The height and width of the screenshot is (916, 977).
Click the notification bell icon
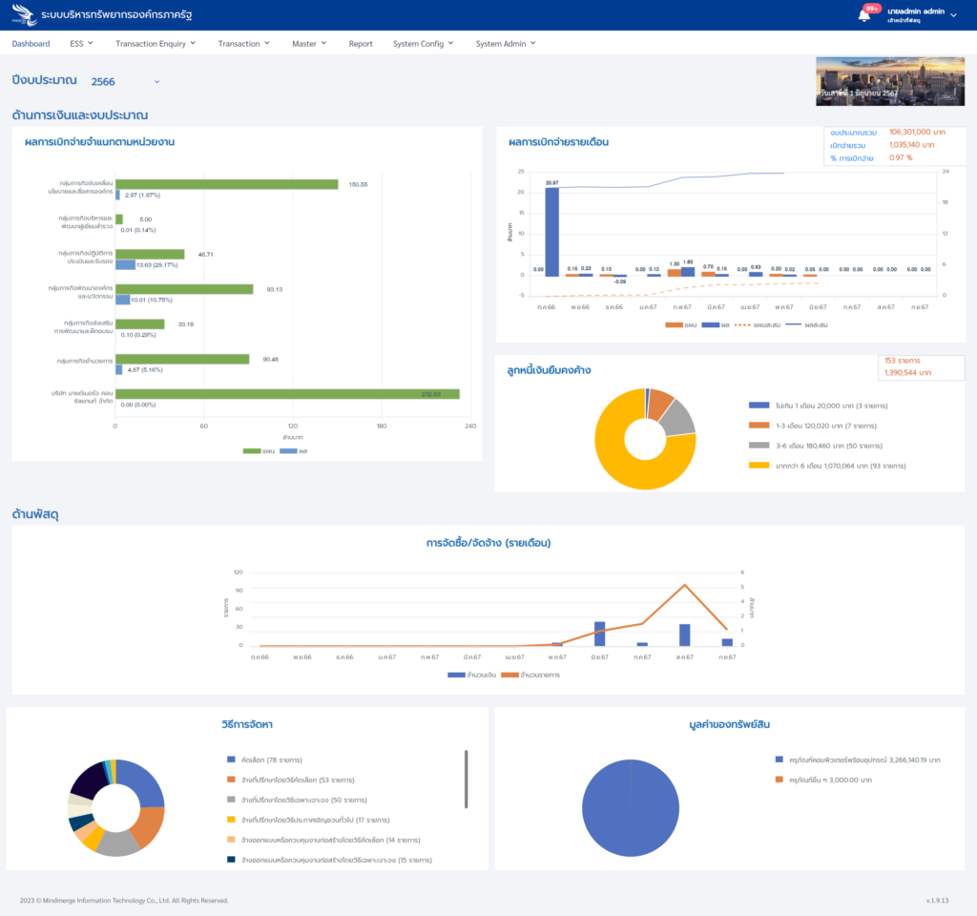864,15
